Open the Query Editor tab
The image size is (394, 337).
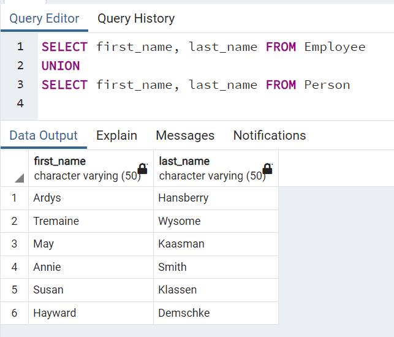(44, 18)
